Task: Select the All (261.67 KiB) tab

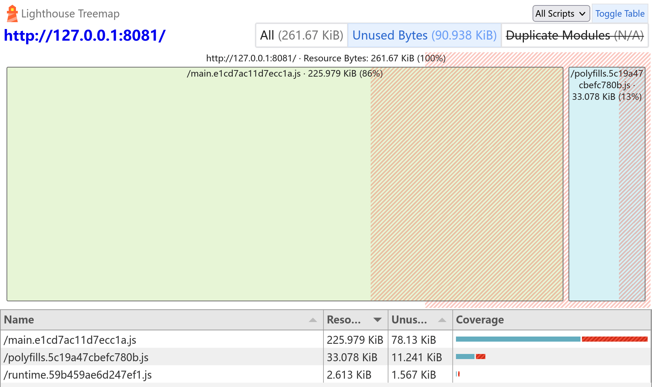Action: (302, 35)
